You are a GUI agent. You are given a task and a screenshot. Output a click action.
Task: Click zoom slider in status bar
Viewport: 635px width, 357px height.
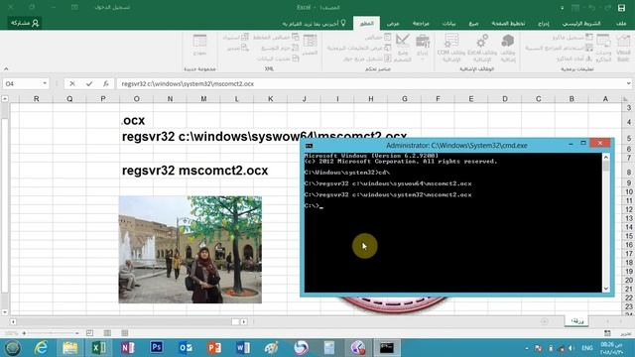(x=51, y=333)
